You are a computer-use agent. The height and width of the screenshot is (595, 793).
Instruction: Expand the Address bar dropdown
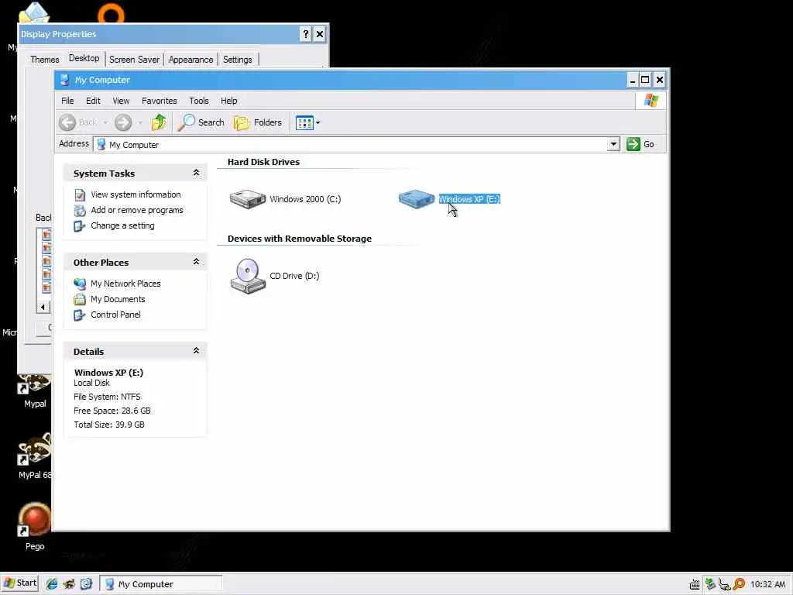613,144
